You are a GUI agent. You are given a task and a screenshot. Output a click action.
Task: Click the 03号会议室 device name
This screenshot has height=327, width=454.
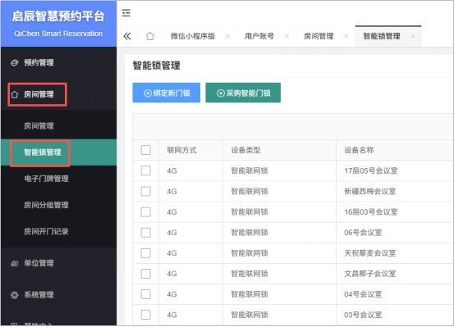[363, 315]
